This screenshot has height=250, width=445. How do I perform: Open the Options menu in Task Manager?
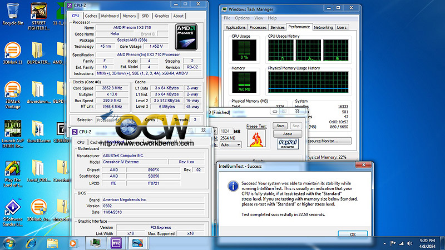242,18
